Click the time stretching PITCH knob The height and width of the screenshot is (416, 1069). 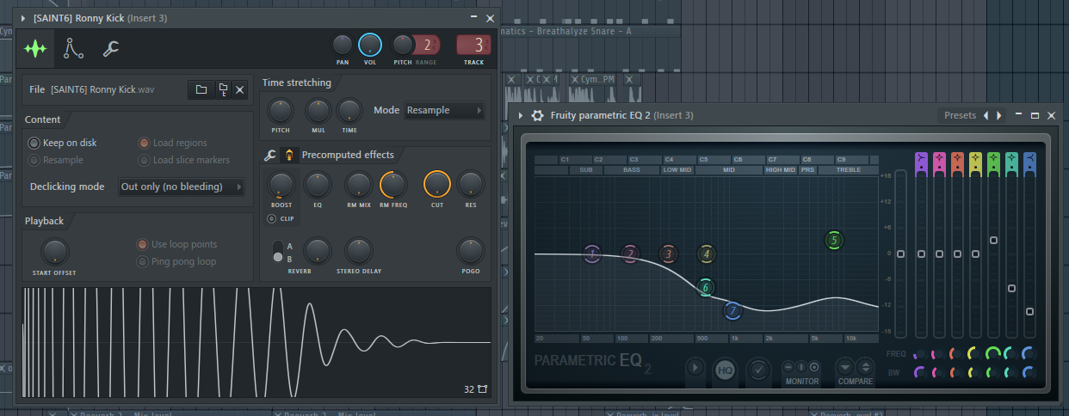click(280, 110)
